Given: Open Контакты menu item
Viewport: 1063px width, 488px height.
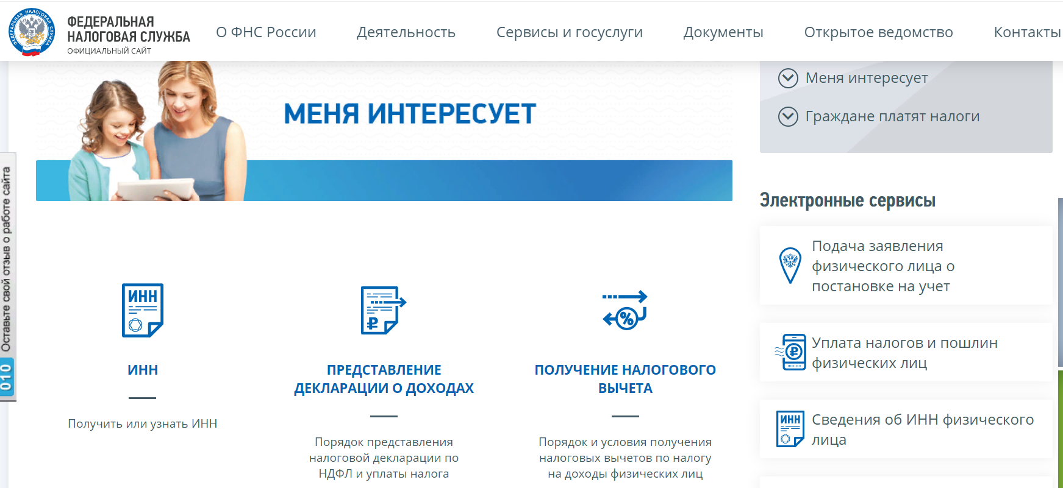Looking at the screenshot, I should tap(1028, 32).
